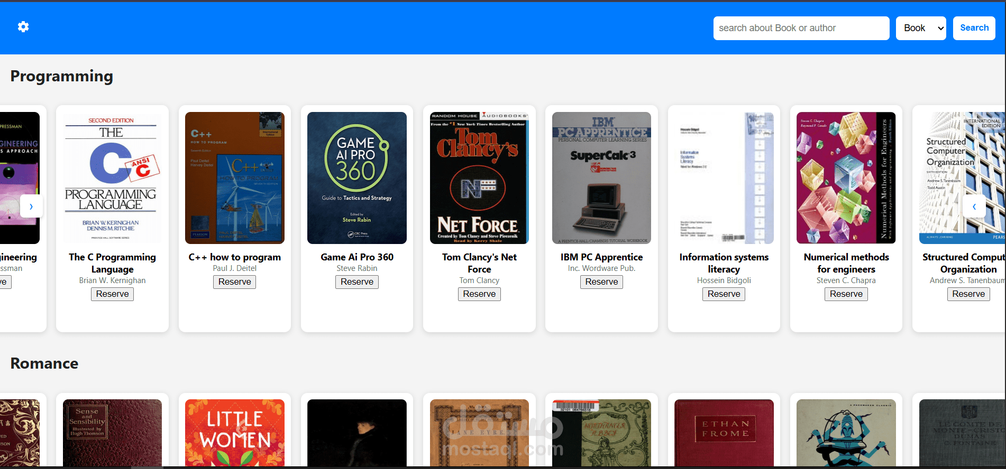Viewport: 1006px width, 469px height.
Task: Open the C++ how to program cover
Action: 235,178
